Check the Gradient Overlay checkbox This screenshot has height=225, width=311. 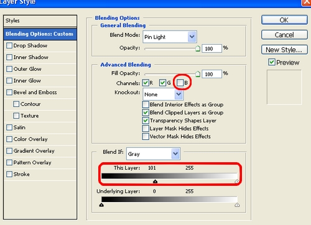click(9, 151)
